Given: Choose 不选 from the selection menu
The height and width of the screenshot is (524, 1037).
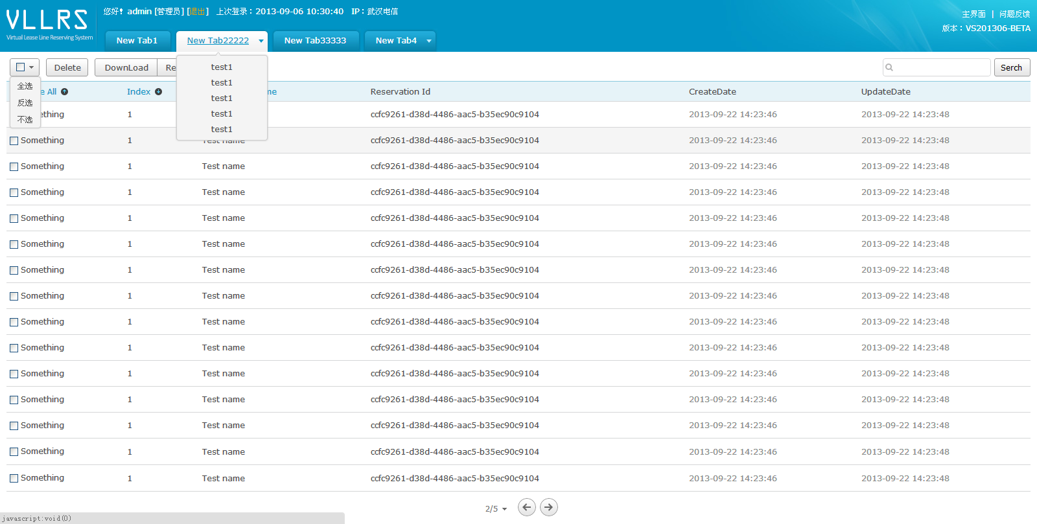Looking at the screenshot, I should pos(25,119).
